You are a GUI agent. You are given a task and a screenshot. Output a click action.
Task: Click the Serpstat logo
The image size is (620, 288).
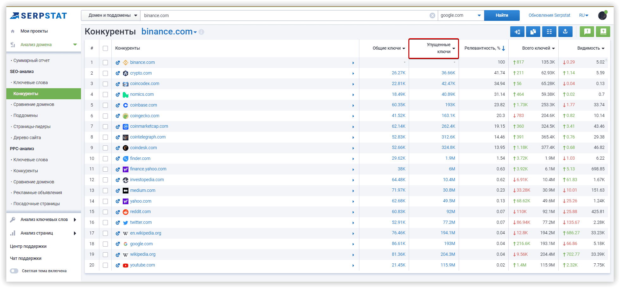click(x=38, y=15)
